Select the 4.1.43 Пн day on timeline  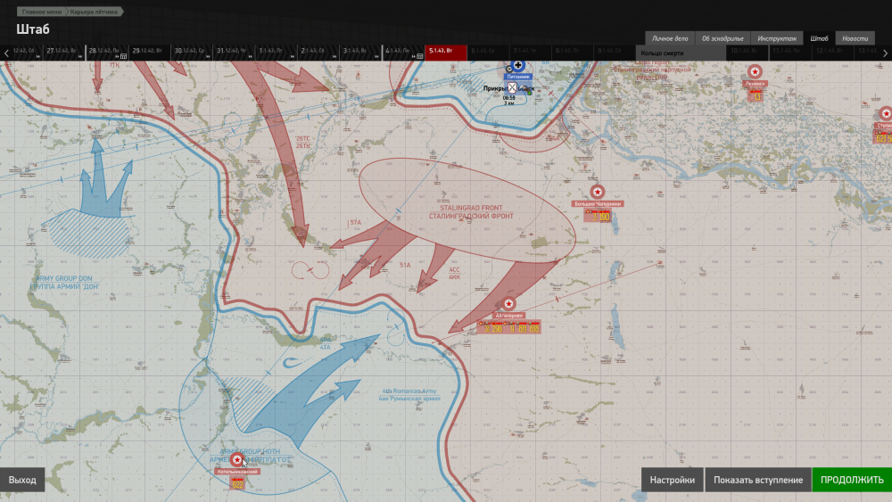(403, 53)
